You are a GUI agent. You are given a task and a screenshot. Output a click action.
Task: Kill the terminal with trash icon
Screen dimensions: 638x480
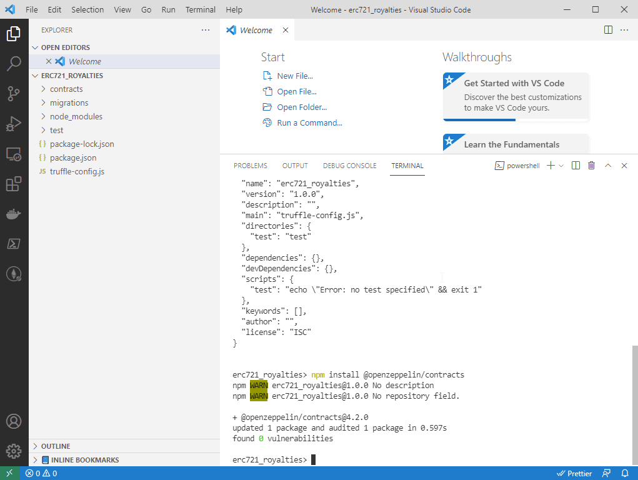592,165
